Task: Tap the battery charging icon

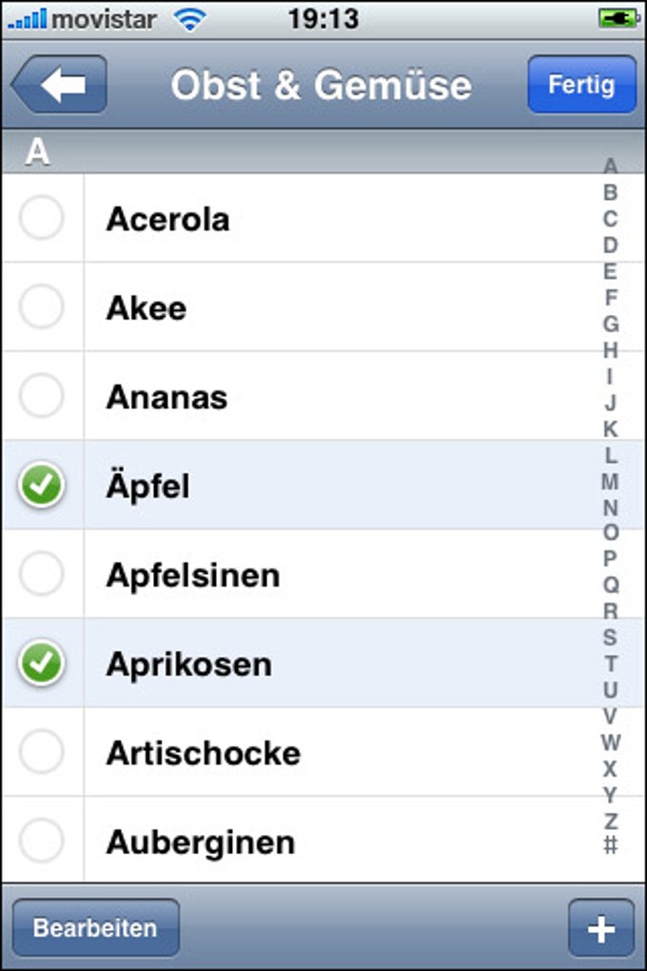Action: point(618,19)
